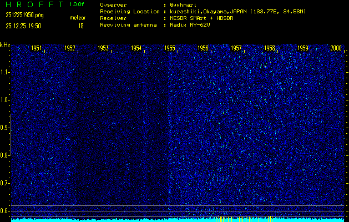Click the date stamp 25.12.25 19:50
The width and height of the screenshot is (349, 222).
pos(23,26)
